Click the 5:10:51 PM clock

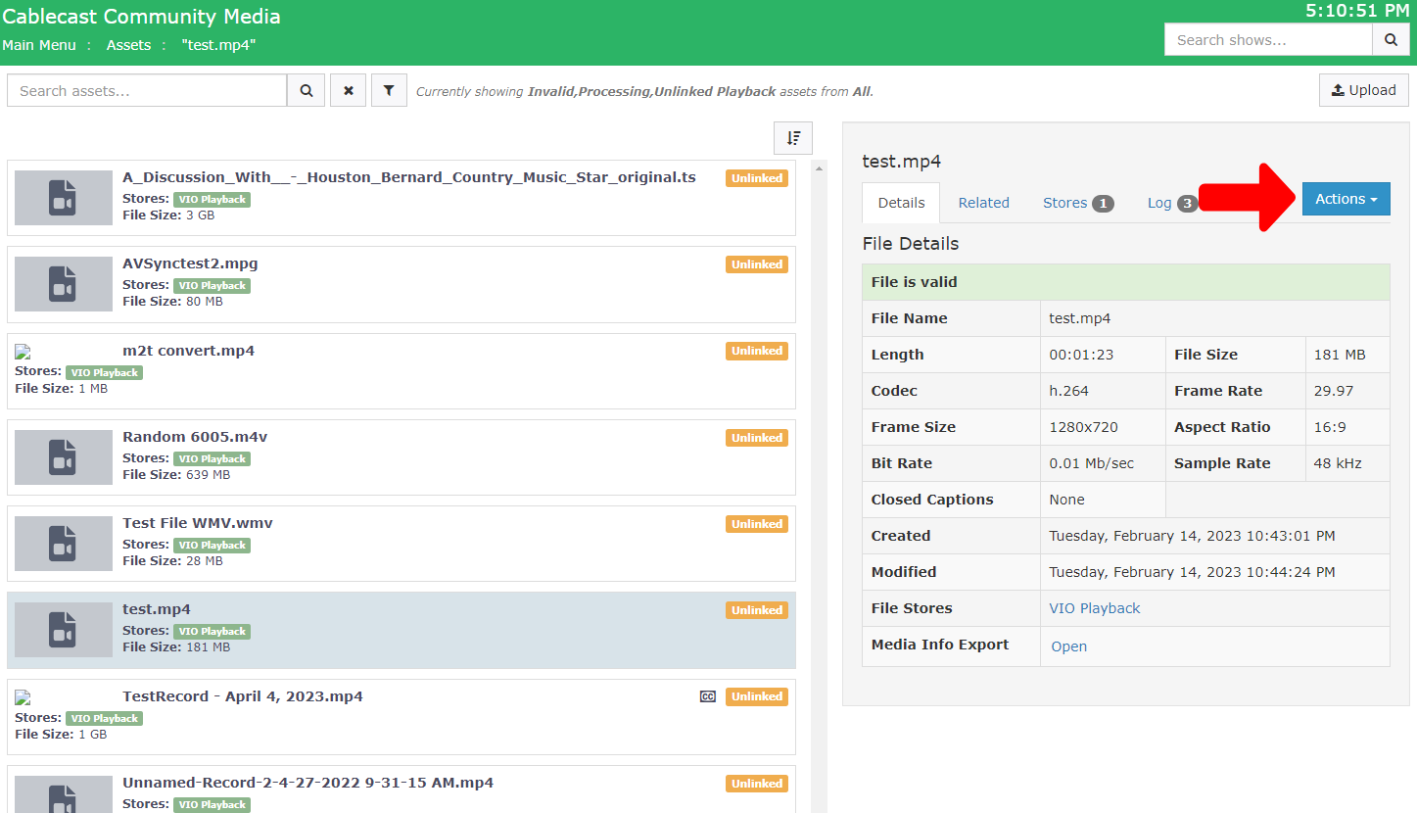[1357, 11]
